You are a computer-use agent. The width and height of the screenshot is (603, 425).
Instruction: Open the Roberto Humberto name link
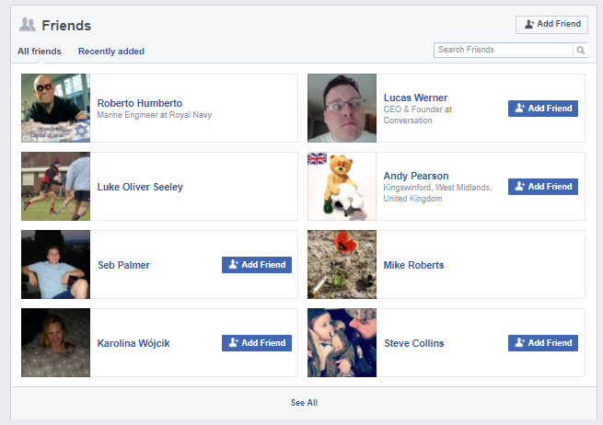pyautogui.click(x=140, y=103)
